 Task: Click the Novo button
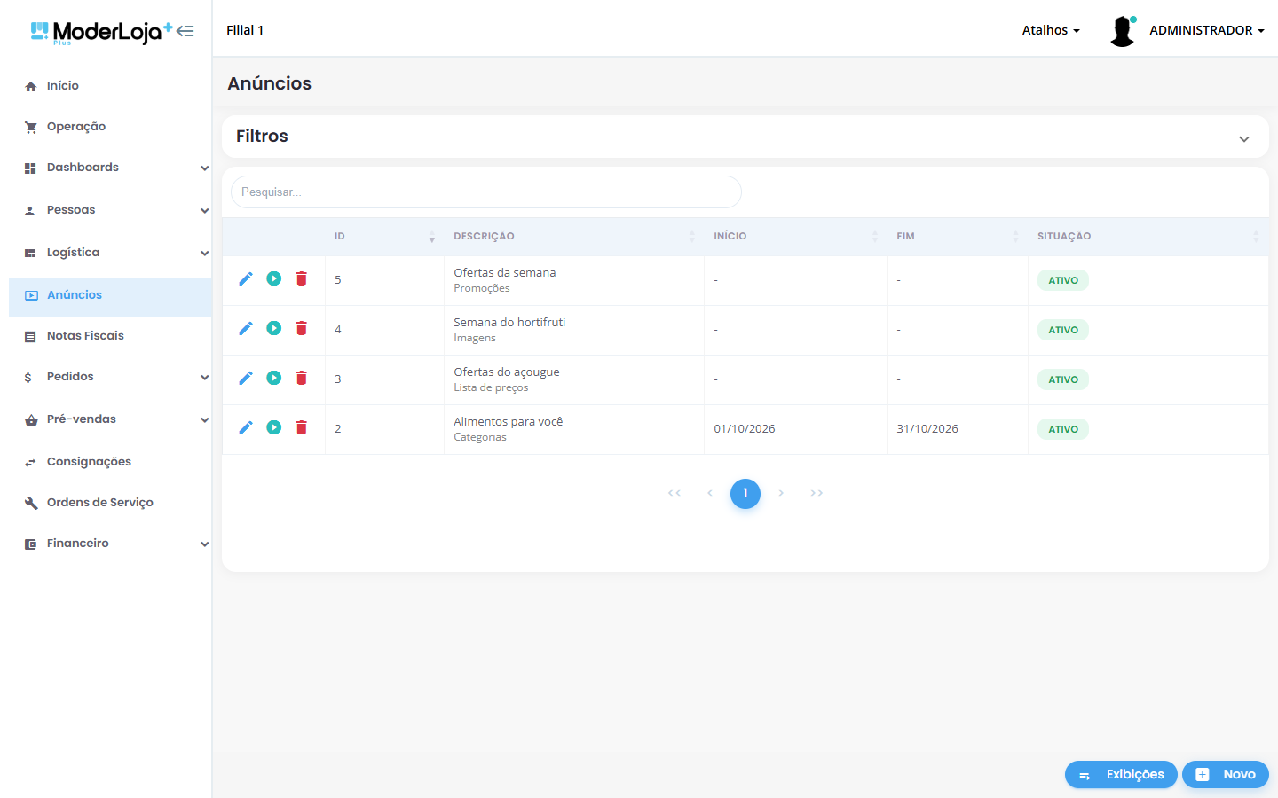(x=1226, y=774)
